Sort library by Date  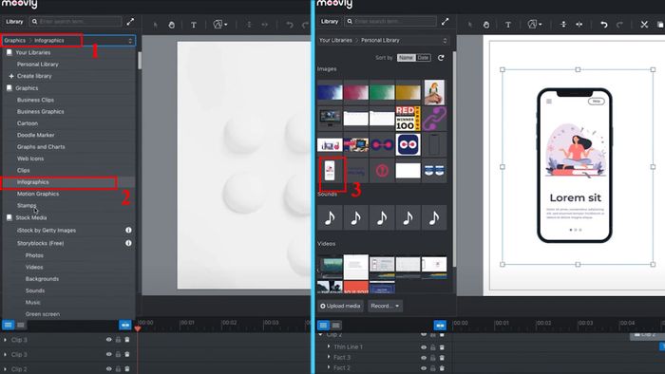[x=424, y=58]
